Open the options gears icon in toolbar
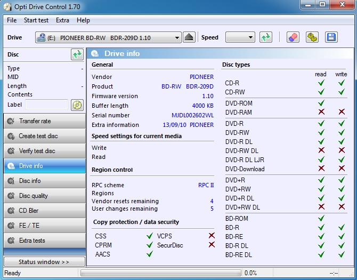The width and height of the screenshot is (357, 280). [x=312, y=37]
